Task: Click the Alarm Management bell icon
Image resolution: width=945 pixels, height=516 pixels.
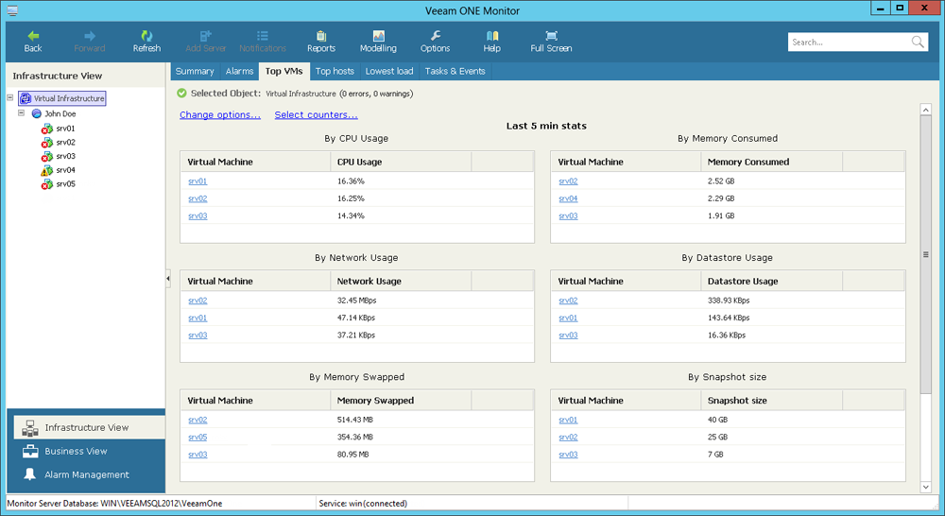Action: (x=29, y=474)
